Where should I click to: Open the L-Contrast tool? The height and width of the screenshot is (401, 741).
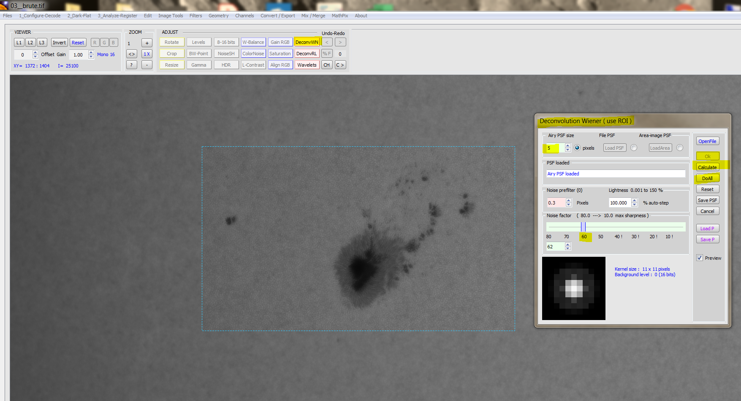[x=253, y=65]
